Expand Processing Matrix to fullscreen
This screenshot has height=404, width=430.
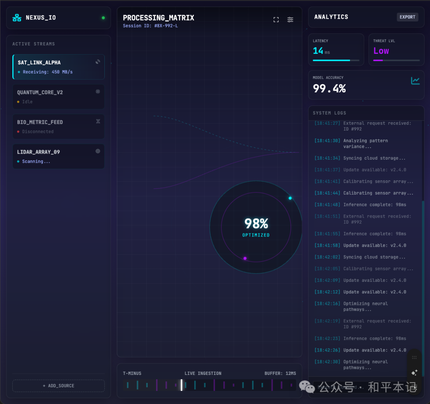point(276,20)
